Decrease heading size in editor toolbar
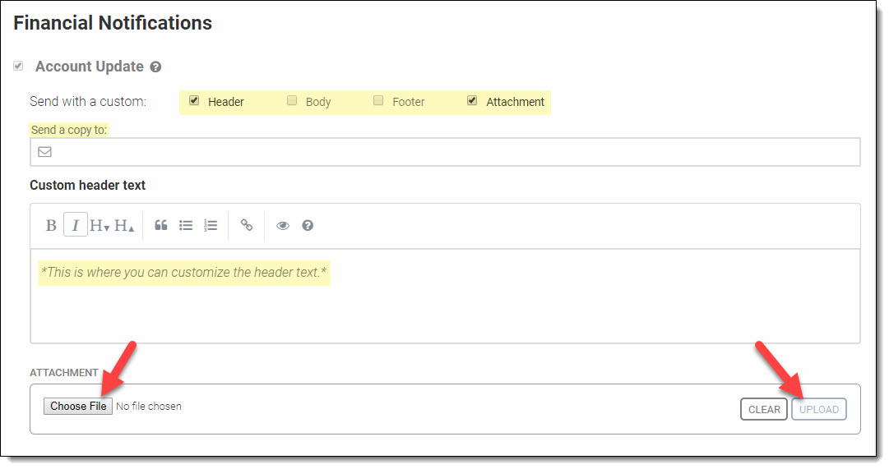Image resolution: width=889 pixels, height=469 pixels. coord(100,226)
